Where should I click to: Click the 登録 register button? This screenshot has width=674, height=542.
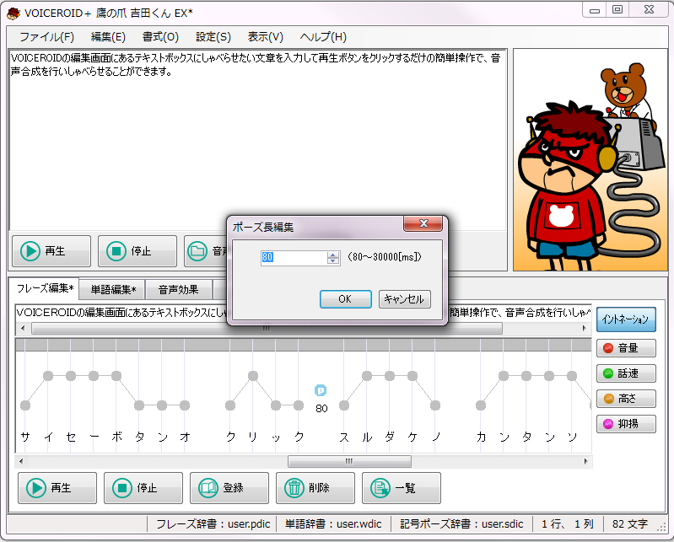pos(229,488)
